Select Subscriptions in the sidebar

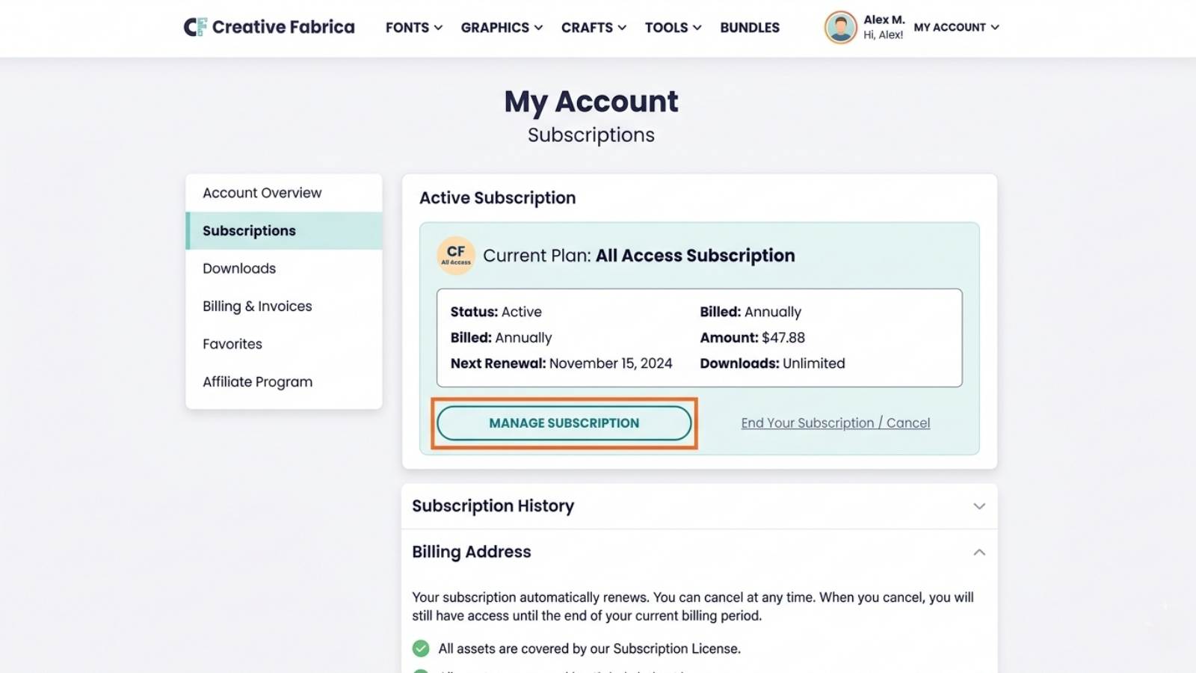pyautogui.click(x=284, y=230)
